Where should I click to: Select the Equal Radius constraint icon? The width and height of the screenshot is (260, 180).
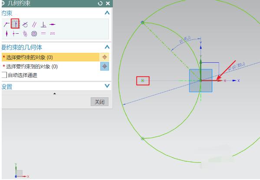pyautogui.click(x=53, y=33)
